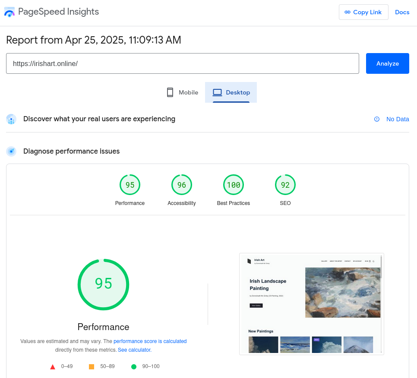The image size is (417, 378).
Task: Click the desktop laptop icon
Action: point(217,92)
